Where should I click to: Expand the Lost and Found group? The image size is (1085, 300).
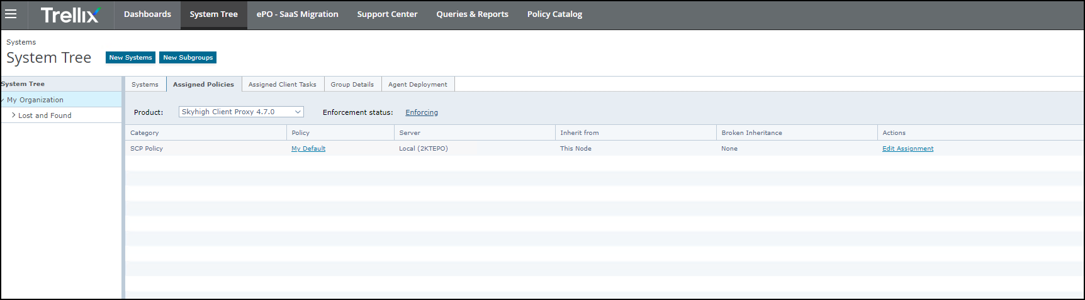pyautogui.click(x=14, y=115)
